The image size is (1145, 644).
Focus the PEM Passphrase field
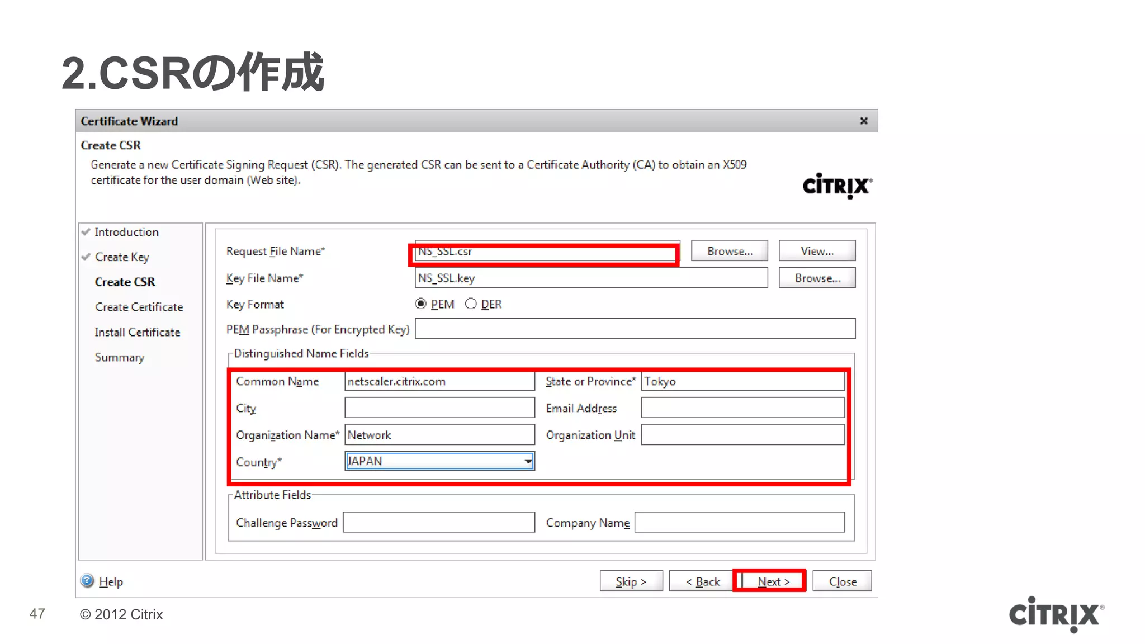[x=635, y=329]
